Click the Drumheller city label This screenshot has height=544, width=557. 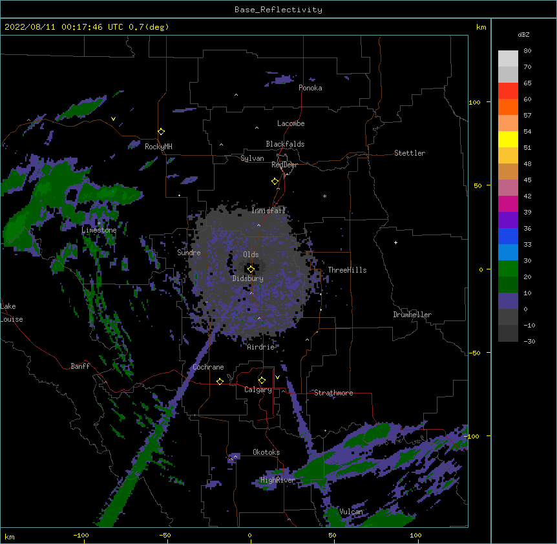412,315
